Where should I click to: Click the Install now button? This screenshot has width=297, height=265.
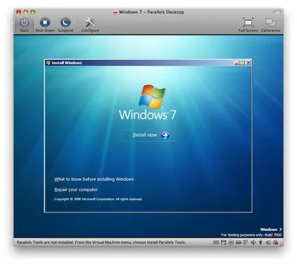coord(148,135)
